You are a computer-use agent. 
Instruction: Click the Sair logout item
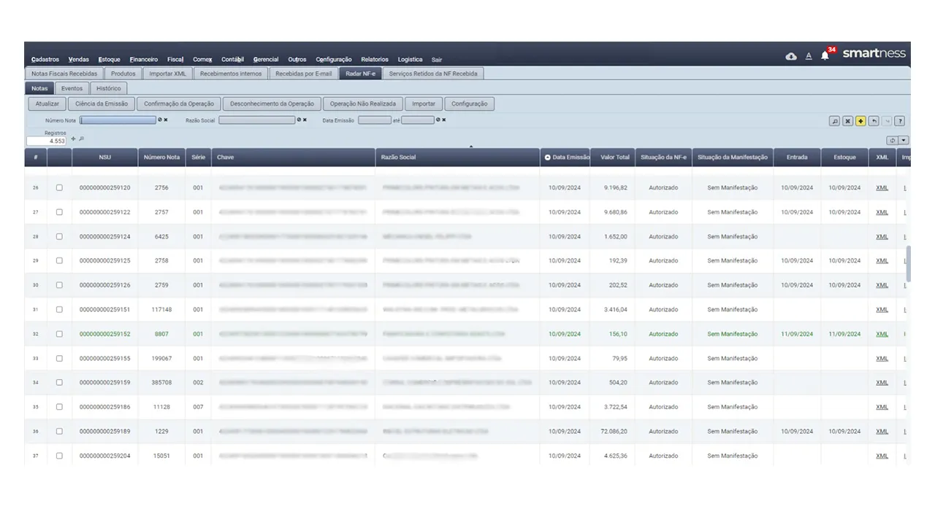click(x=437, y=60)
